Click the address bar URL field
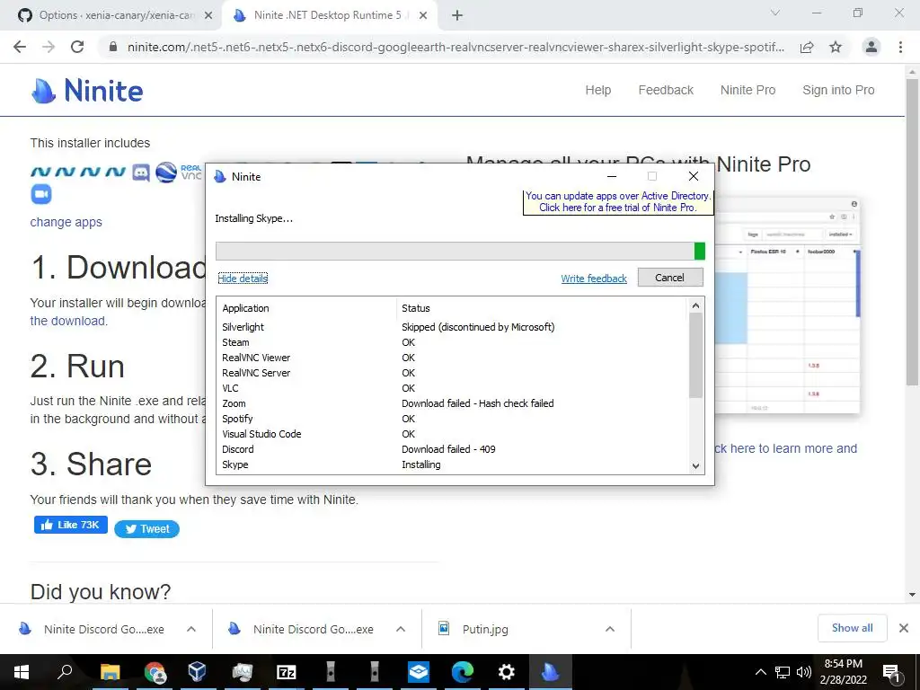This screenshot has height=690, width=920. point(456,47)
